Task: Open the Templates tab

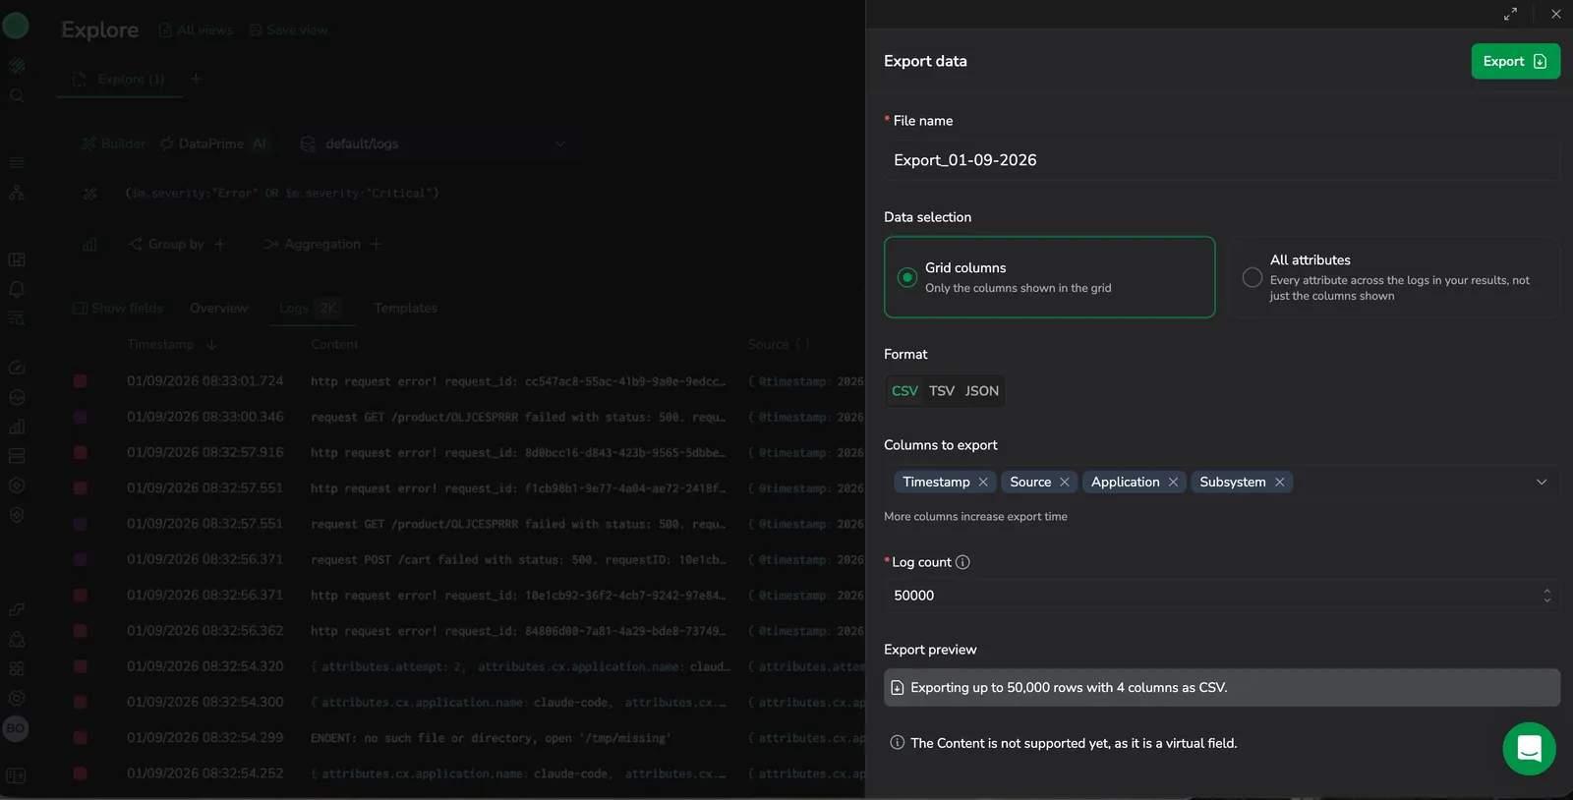Action: coord(405,308)
